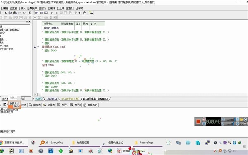Open the 搜寻1 output tab
This screenshot has height=155, width=248.
coord(62,105)
